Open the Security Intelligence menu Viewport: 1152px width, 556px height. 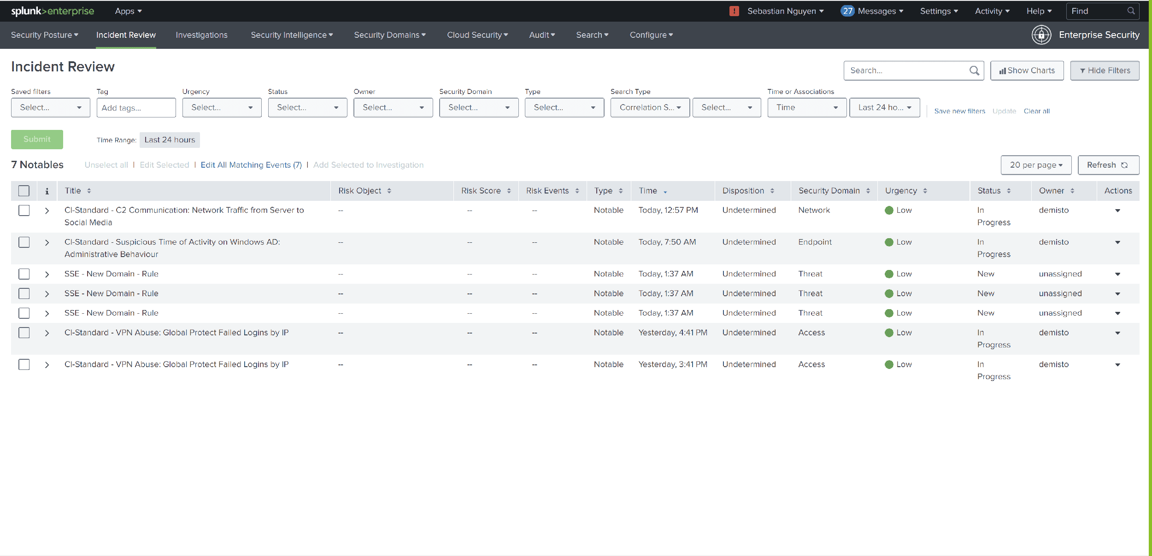click(292, 35)
